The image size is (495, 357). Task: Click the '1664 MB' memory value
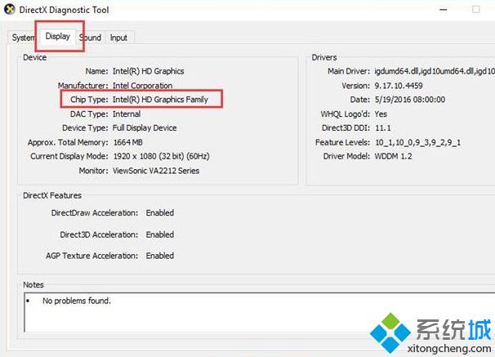click(x=128, y=142)
